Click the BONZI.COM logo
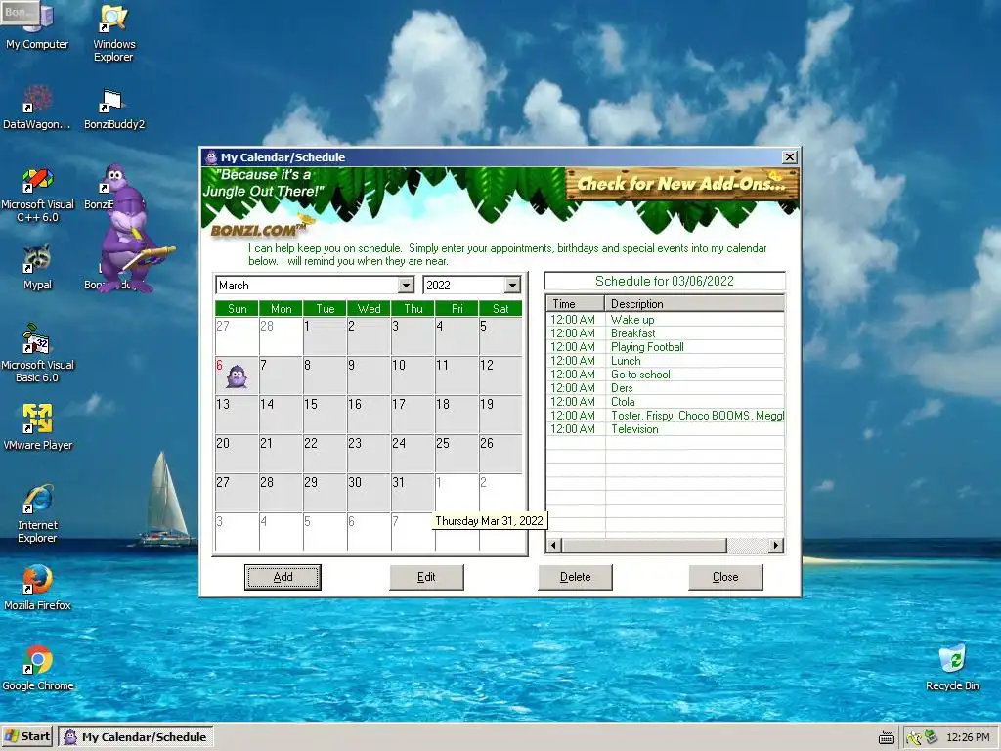This screenshot has width=1001, height=751. 260,229
